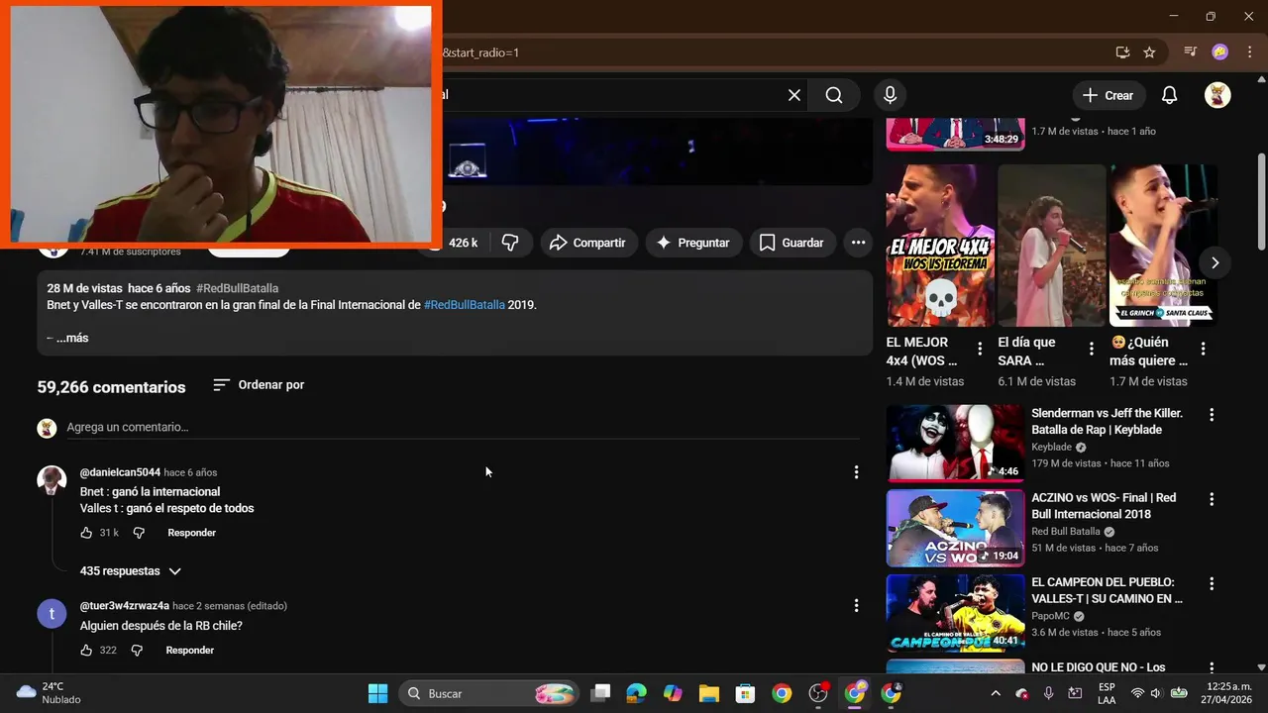This screenshot has width=1268, height=713.
Task: Dislike the video
Action: [510, 243]
